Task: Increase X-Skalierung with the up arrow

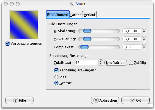Action: coord(144,30)
